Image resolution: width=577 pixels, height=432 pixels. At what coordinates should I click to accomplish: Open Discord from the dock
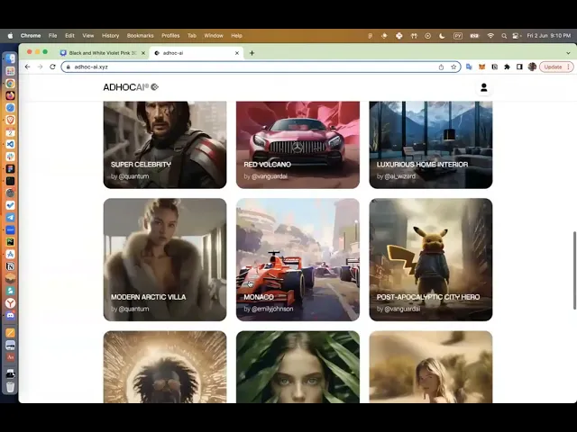pos(10,315)
